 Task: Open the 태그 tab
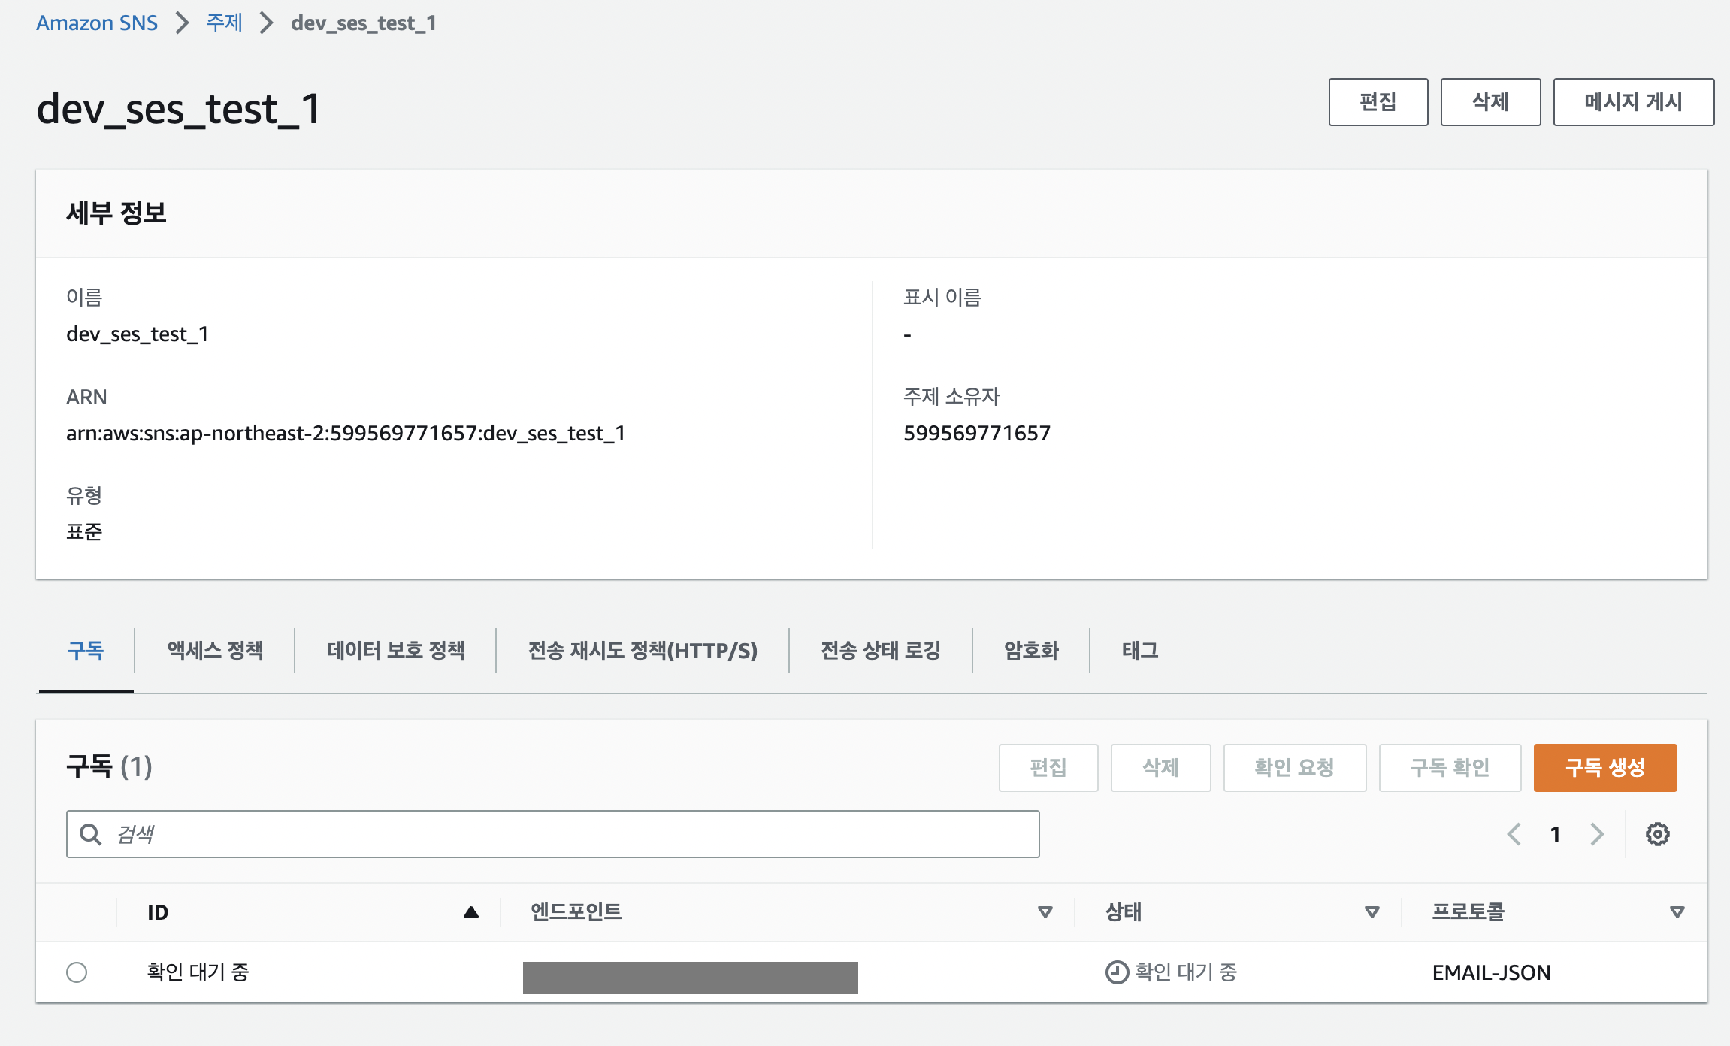(1139, 650)
